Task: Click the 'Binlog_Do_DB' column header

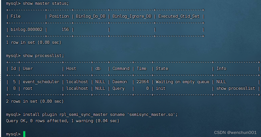Action: click(x=91, y=16)
